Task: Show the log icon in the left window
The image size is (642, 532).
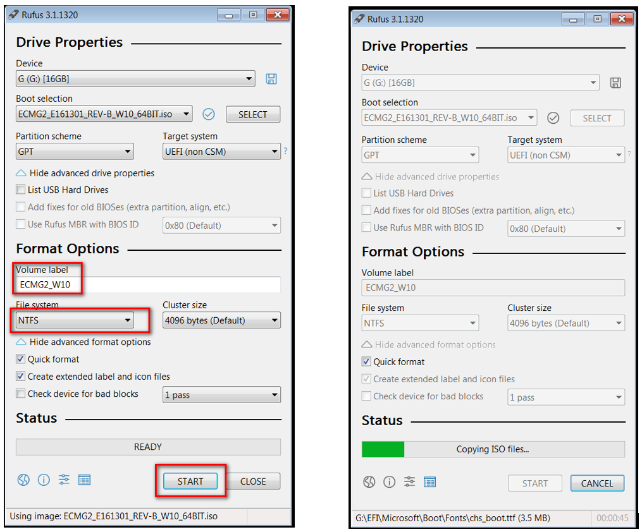Action: 84,480
